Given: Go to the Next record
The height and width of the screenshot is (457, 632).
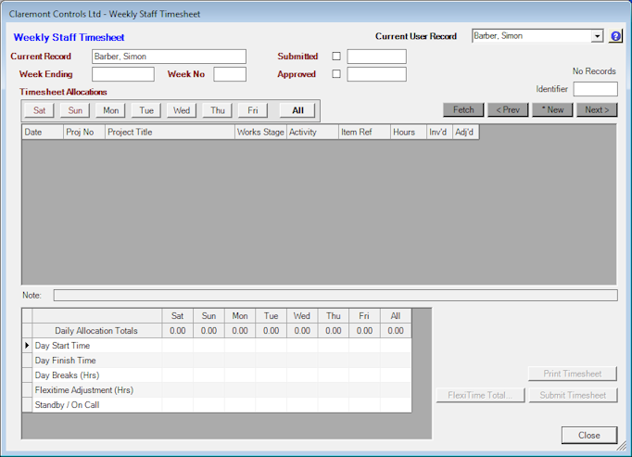Looking at the screenshot, I should (x=597, y=109).
